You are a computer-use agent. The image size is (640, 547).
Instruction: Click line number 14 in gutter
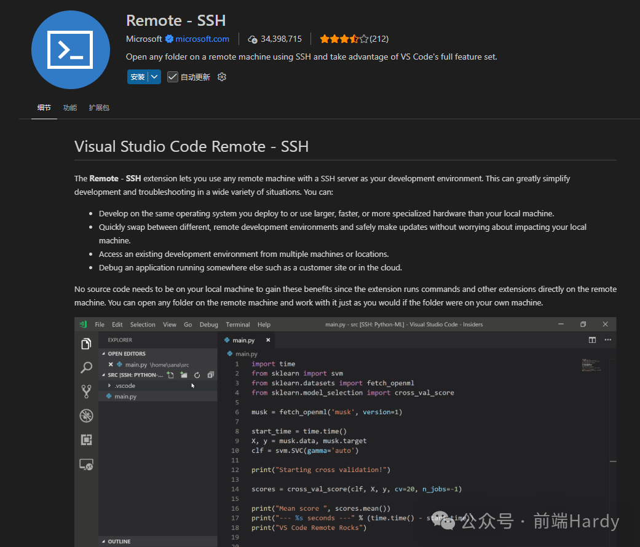pyautogui.click(x=235, y=489)
